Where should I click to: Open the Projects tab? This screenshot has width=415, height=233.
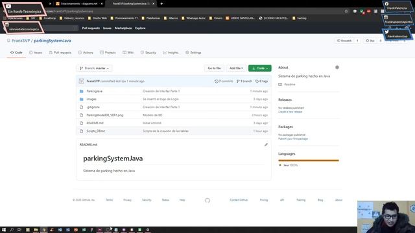coord(108,52)
